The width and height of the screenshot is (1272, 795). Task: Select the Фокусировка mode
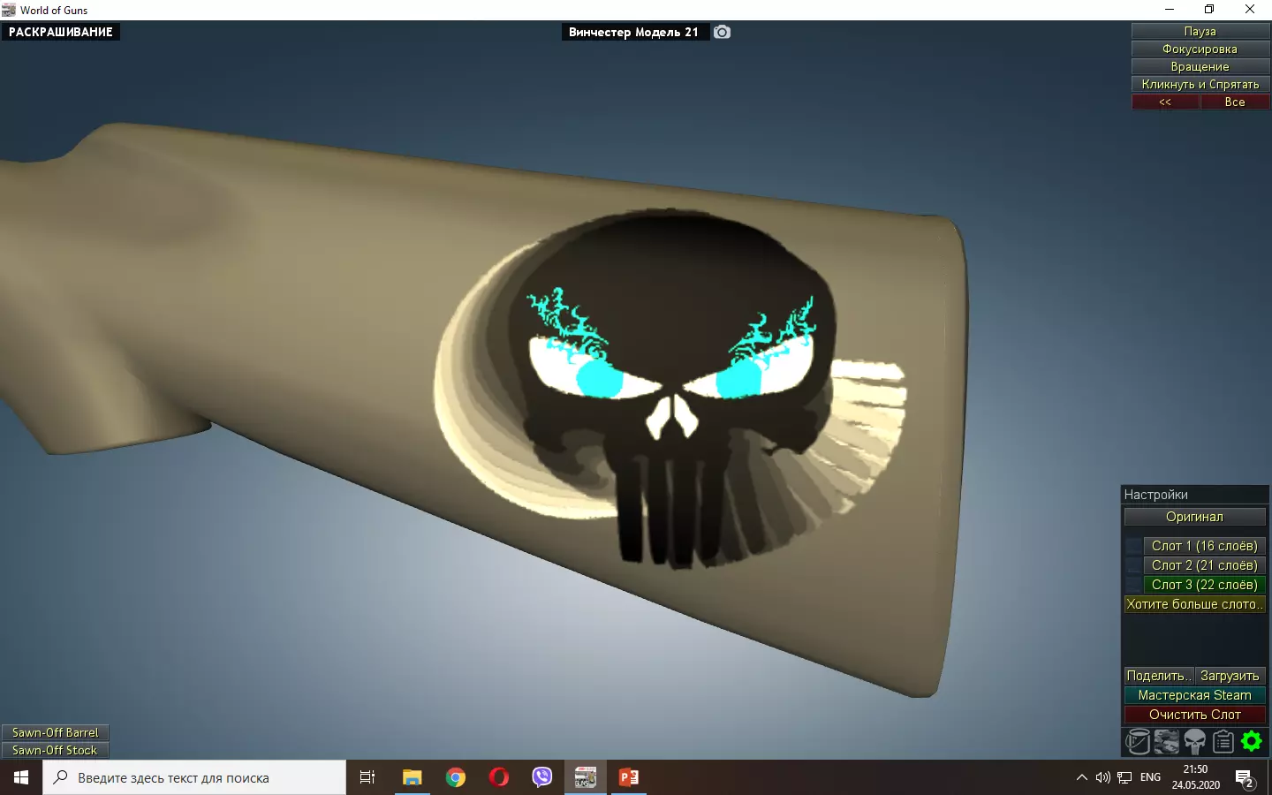[x=1200, y=49]
